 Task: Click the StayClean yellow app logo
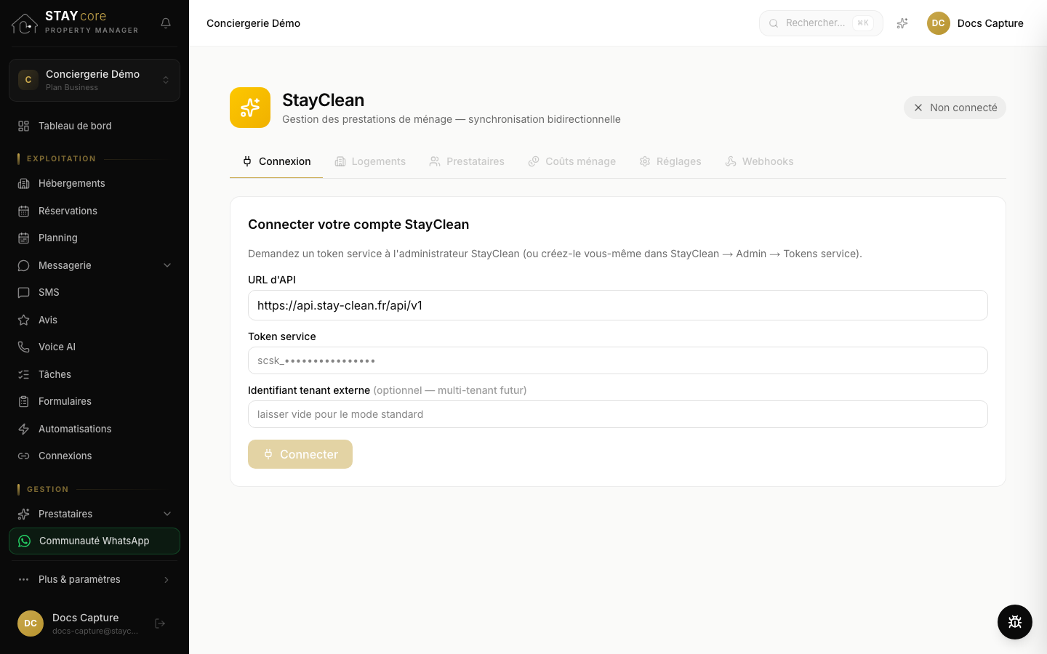click(250, 108)
